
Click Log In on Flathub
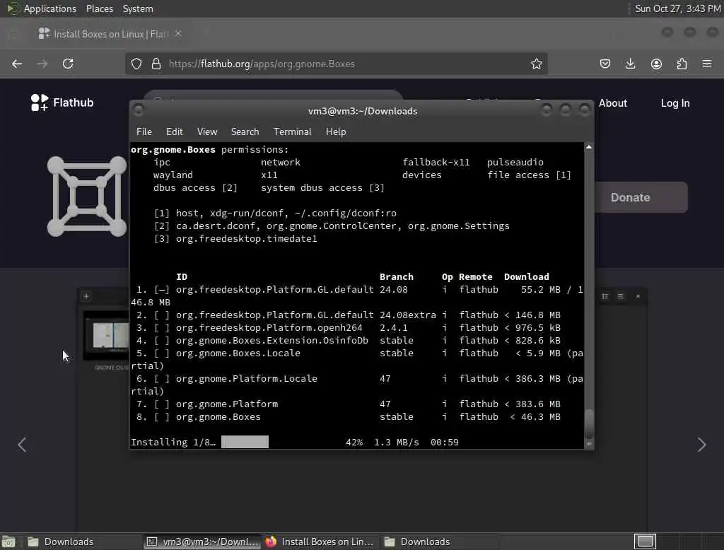(x=675, y=103)
